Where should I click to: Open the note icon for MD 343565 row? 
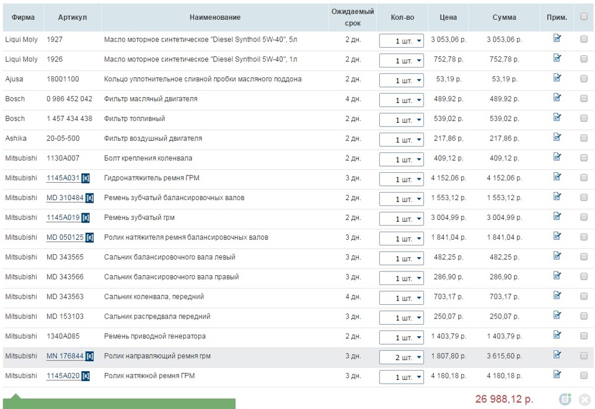point(557,256)
